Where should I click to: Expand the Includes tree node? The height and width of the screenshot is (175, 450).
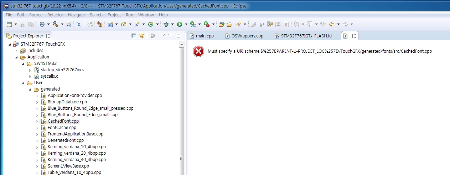[x=16, y=51]
